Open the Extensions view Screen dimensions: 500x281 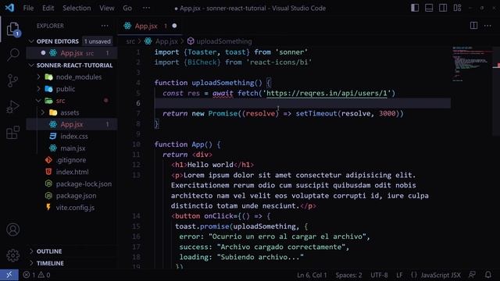(13, 133)
